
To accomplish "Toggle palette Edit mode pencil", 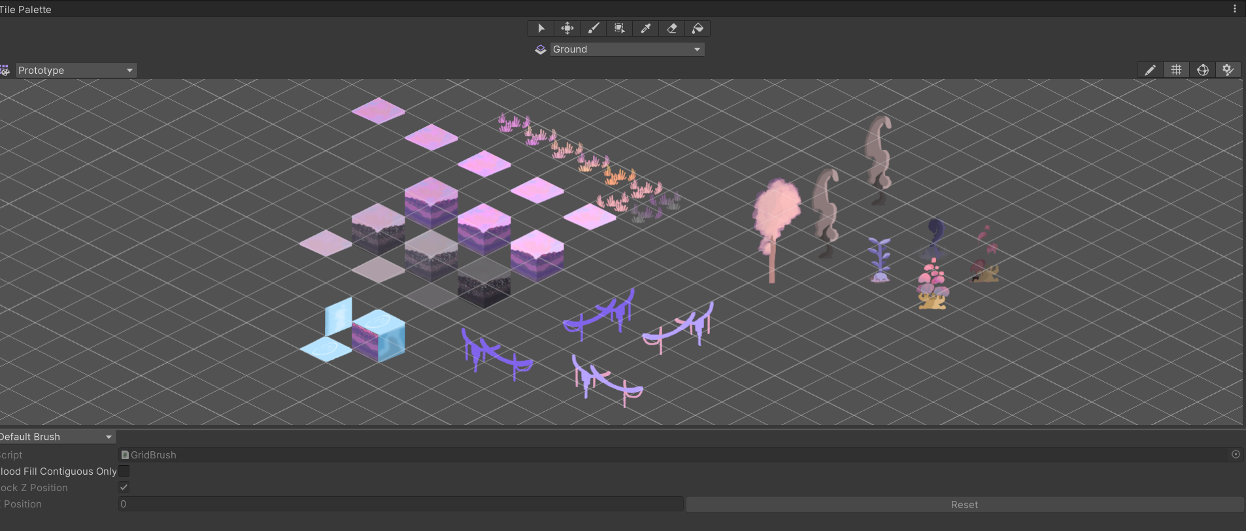I will 1150,70.
